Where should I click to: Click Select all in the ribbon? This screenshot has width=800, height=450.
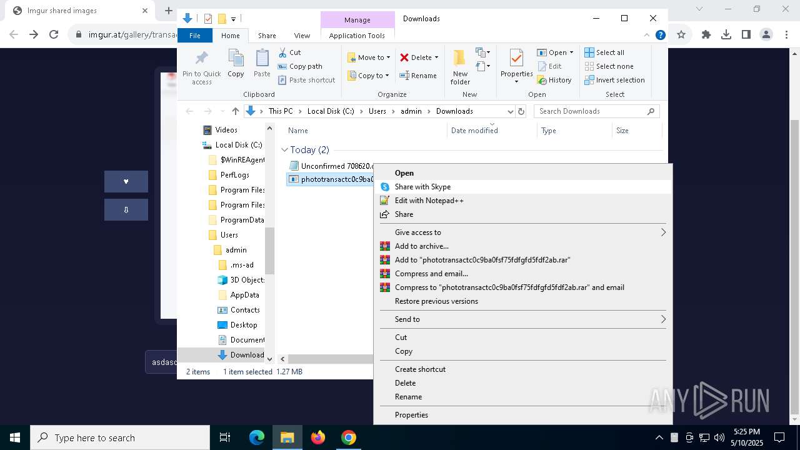pyautogui.click(x=604, y=52)
